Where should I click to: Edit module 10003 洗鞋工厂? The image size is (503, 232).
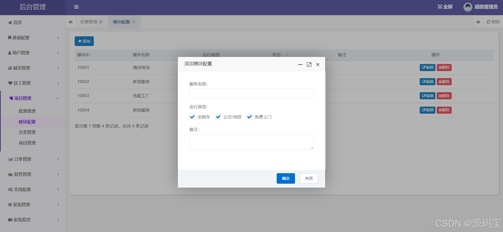pos(428,96)
